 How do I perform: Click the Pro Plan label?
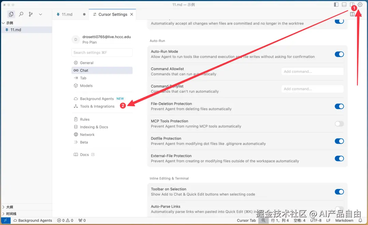coord(89,42)
